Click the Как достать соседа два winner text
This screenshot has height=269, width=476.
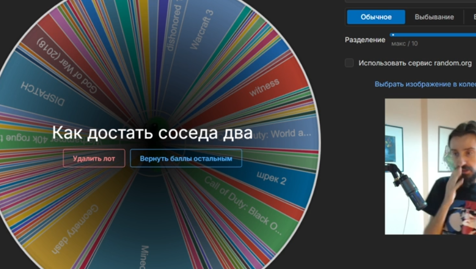(x=152, y=133)
